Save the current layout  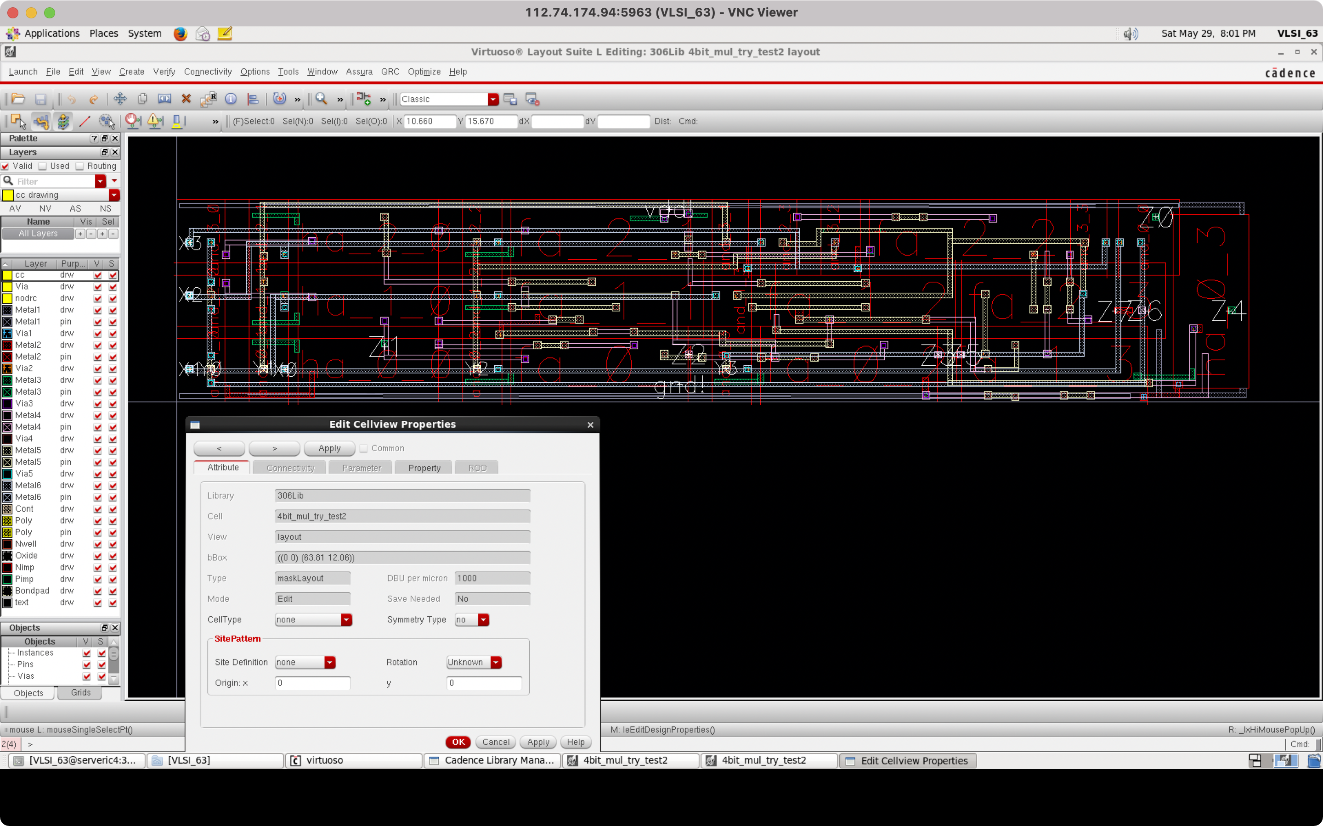40,99
